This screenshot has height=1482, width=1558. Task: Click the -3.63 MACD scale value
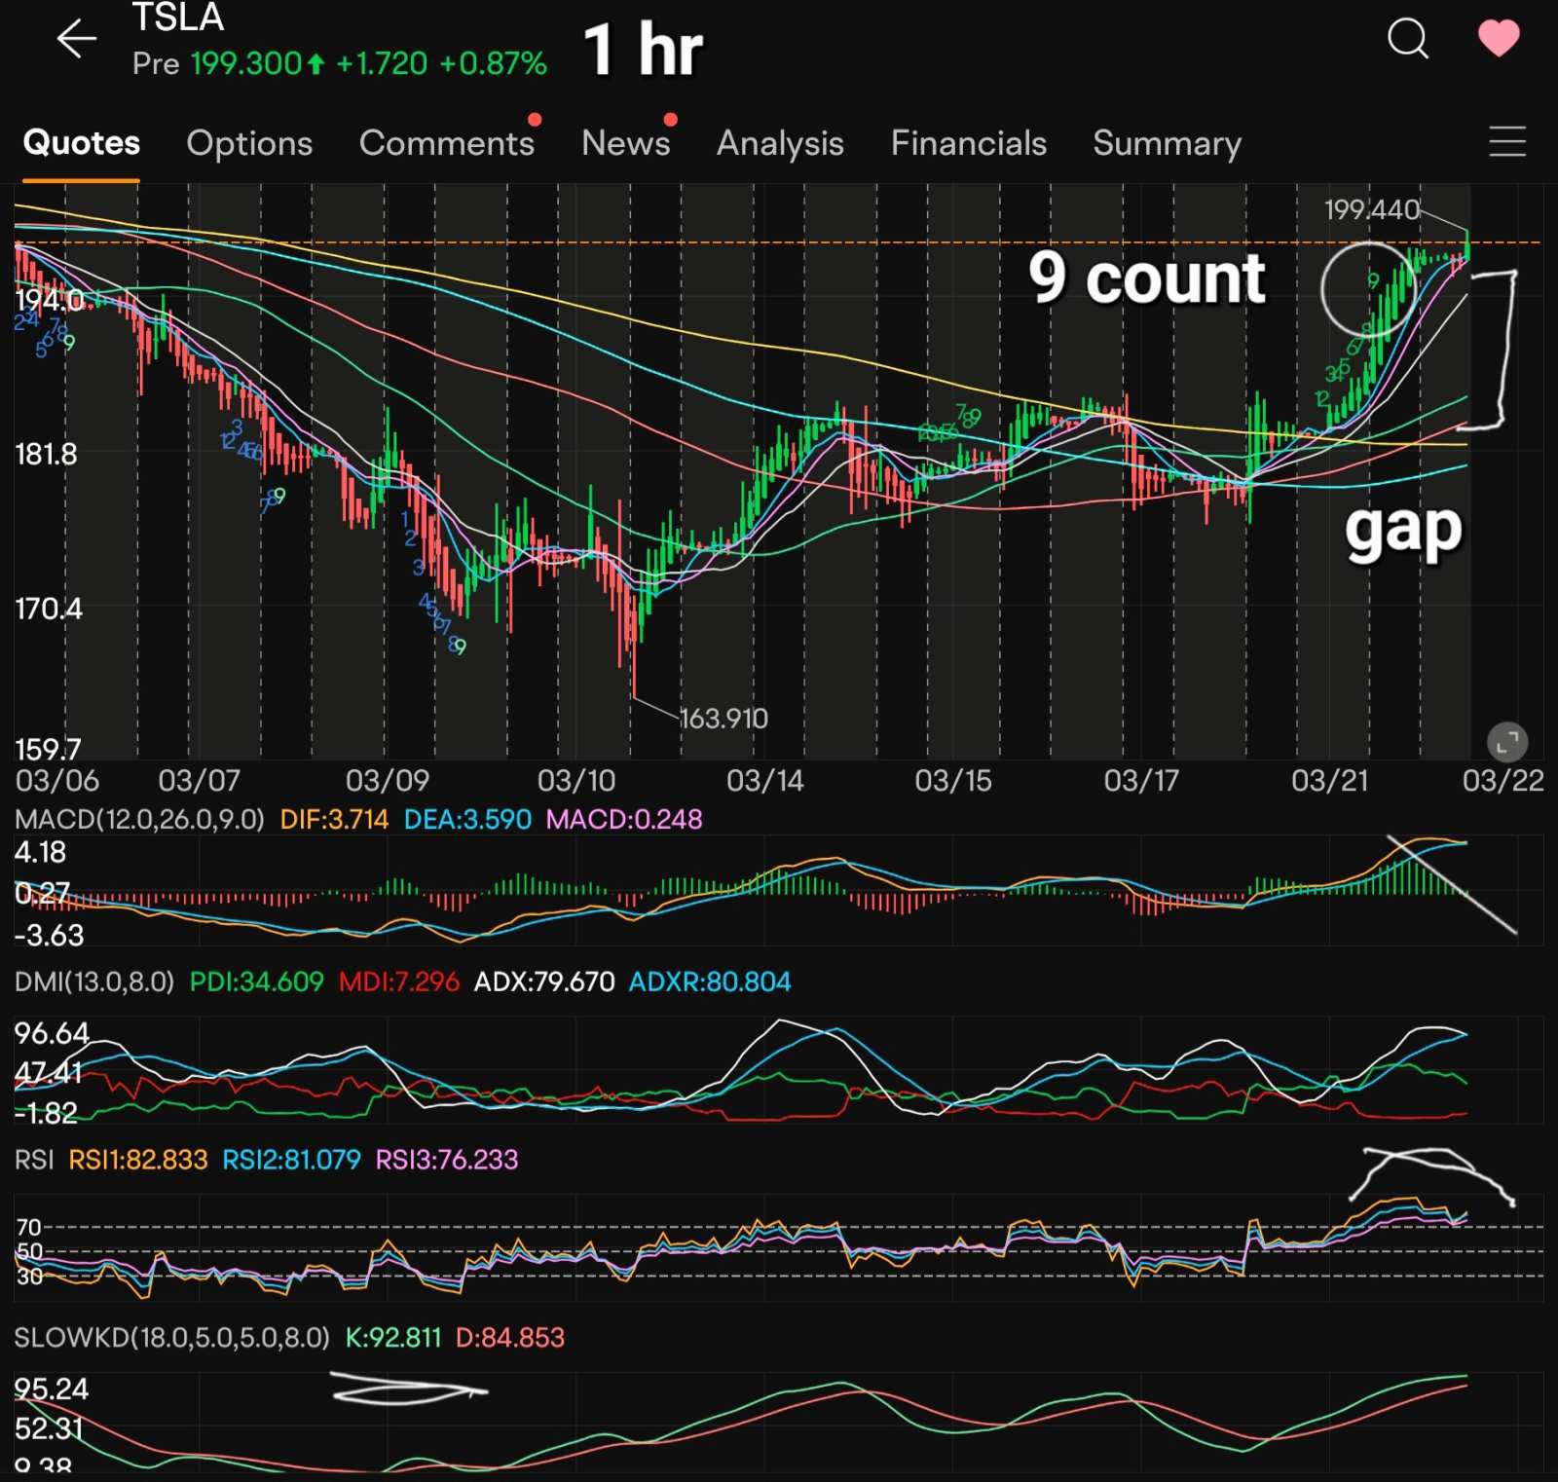click(x=50, y=936)
